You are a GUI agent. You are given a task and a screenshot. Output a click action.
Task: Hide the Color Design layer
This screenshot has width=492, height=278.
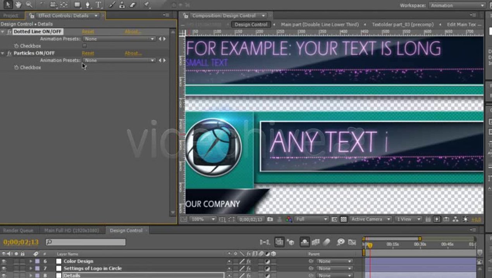point(4,261)
